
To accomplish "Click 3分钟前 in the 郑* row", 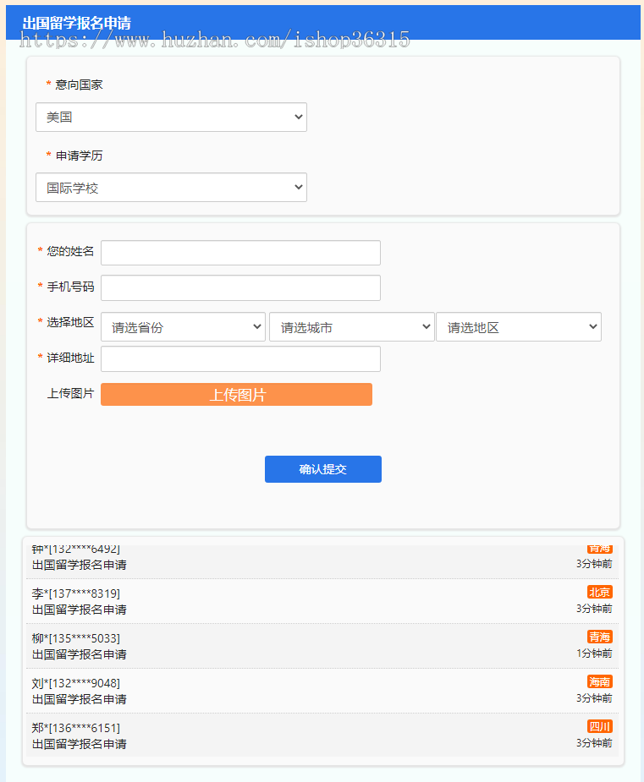I will [x=594, y=743].
